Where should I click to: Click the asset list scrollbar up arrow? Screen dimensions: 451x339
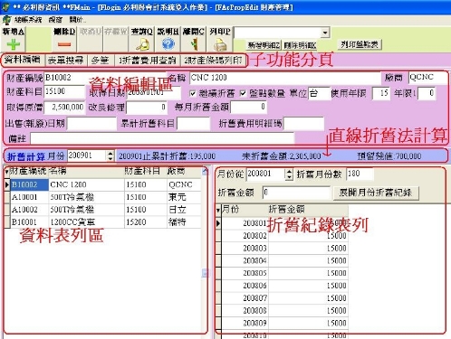click(x=205, y=171)
